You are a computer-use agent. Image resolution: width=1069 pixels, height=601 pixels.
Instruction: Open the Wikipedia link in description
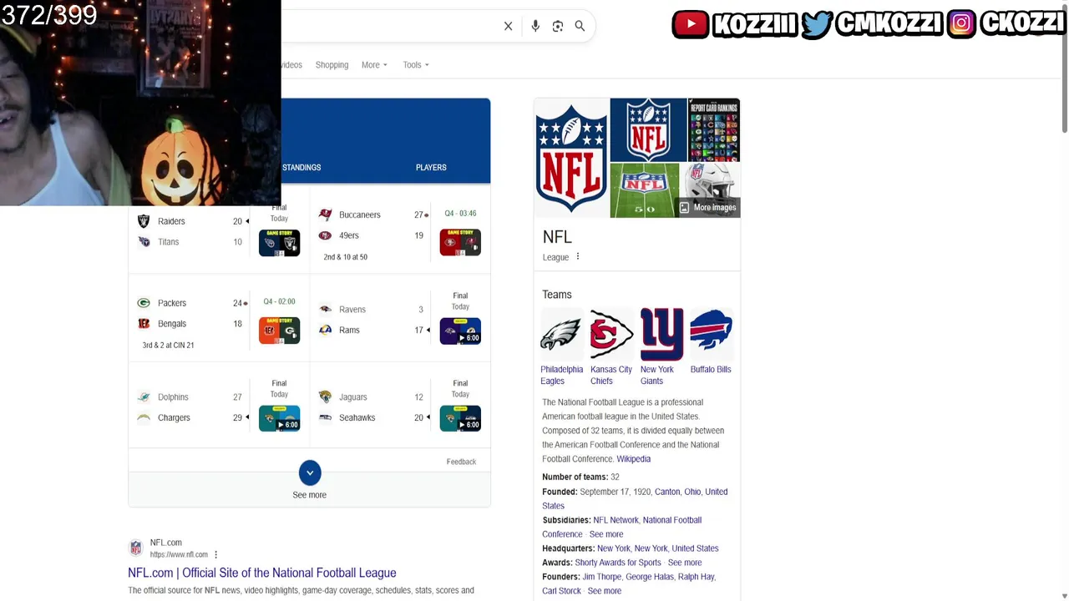coord(633,459)
